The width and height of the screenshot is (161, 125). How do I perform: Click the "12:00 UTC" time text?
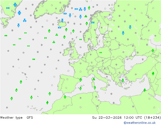[x=133, y=117]
